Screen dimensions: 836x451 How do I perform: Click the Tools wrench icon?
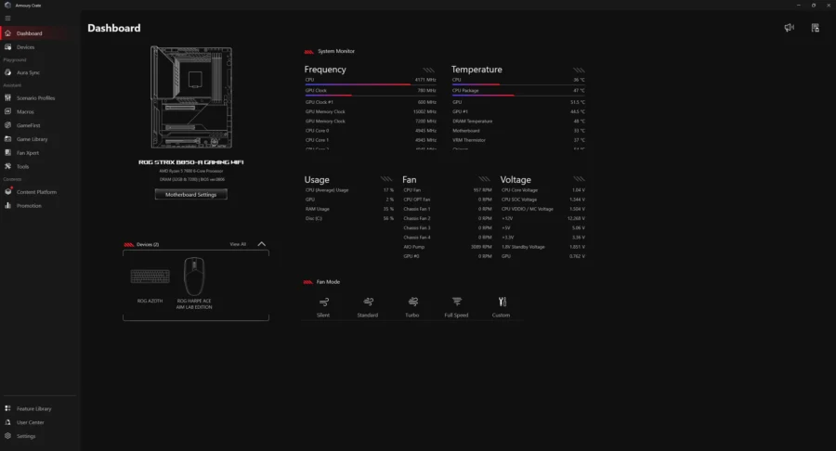[x=8, y=166]
